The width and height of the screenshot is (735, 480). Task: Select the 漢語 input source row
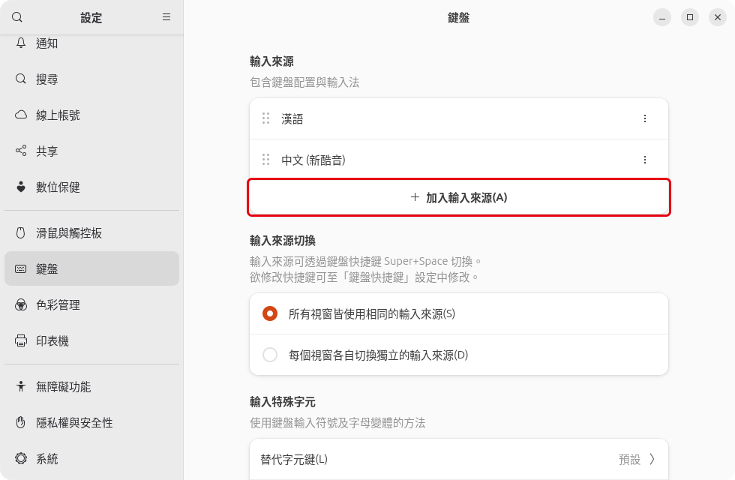[459, 118]
